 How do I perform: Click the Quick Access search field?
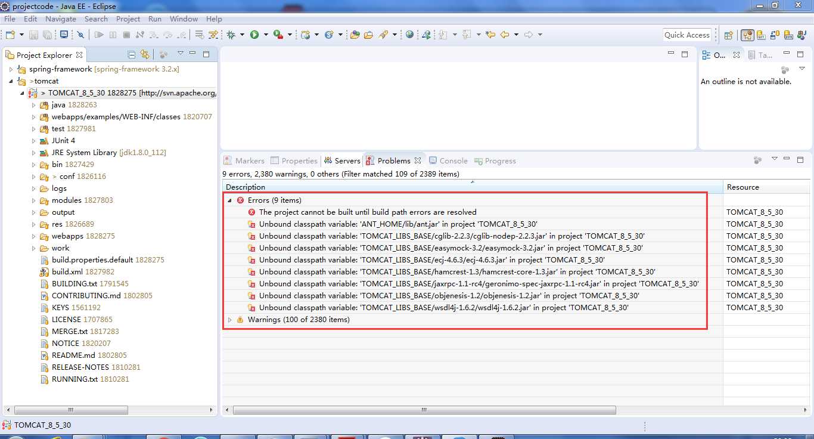687,35
